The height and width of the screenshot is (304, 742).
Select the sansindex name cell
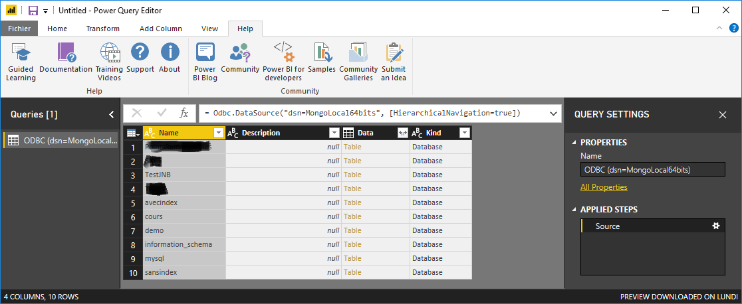coord(184,272)
